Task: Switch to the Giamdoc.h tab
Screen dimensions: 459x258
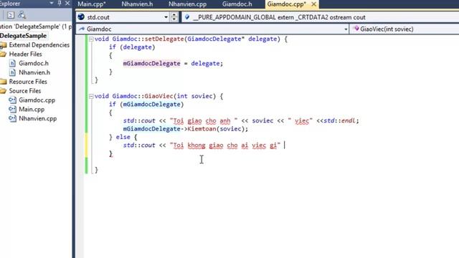Action: coord(237,4)
